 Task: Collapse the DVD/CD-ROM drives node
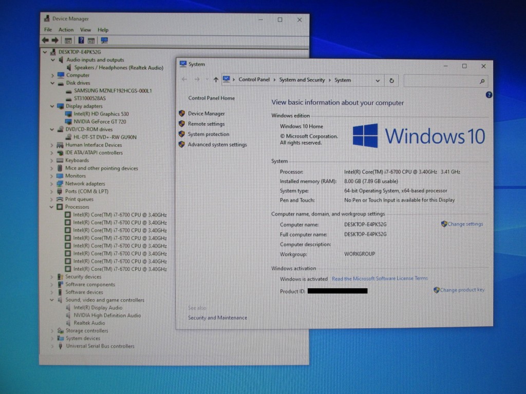point(52,129)
